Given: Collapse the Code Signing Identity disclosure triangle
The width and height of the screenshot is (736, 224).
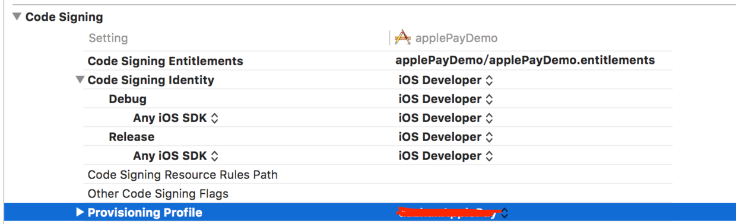Looking at the screenshot, I should pos(80,79).
